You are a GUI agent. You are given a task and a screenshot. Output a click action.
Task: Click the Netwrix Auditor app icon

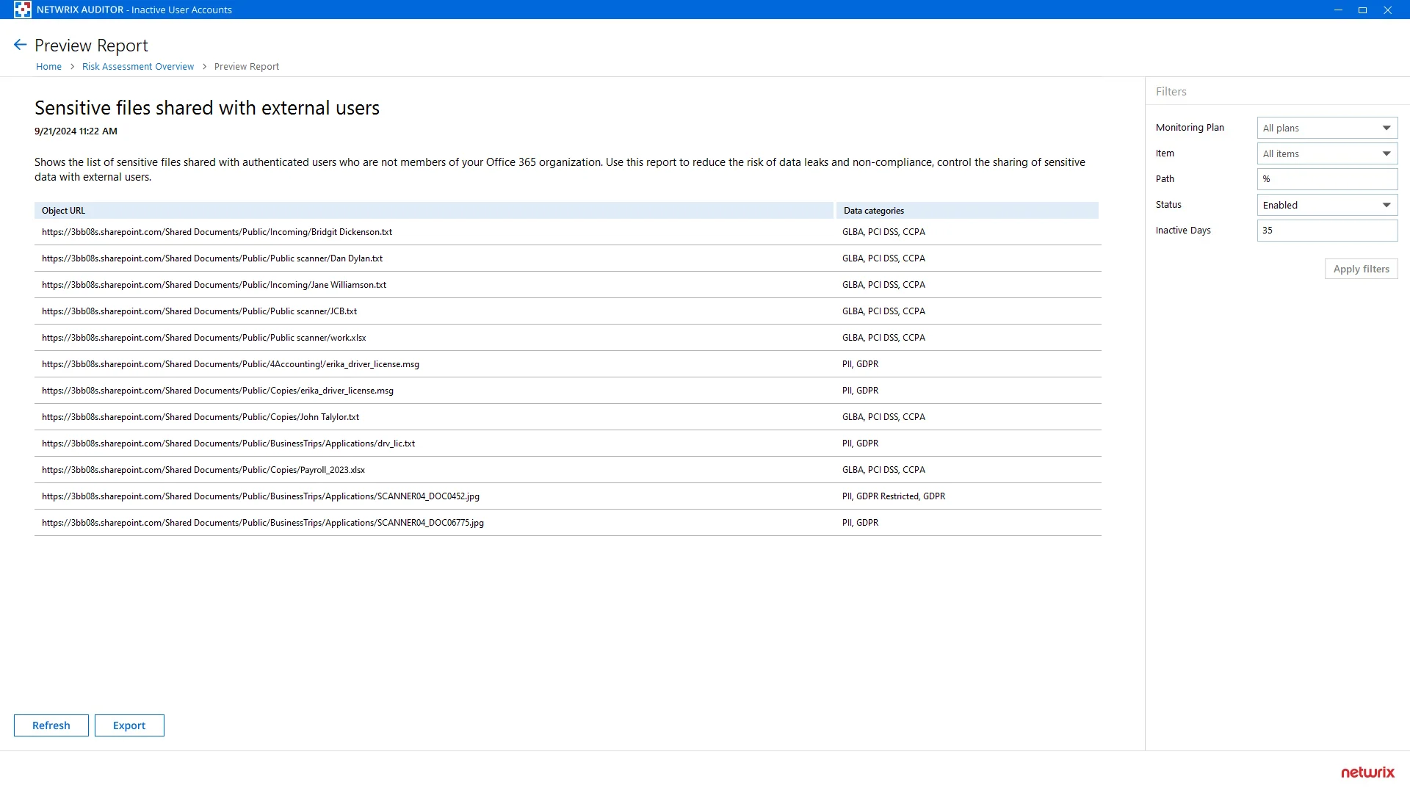22,10
